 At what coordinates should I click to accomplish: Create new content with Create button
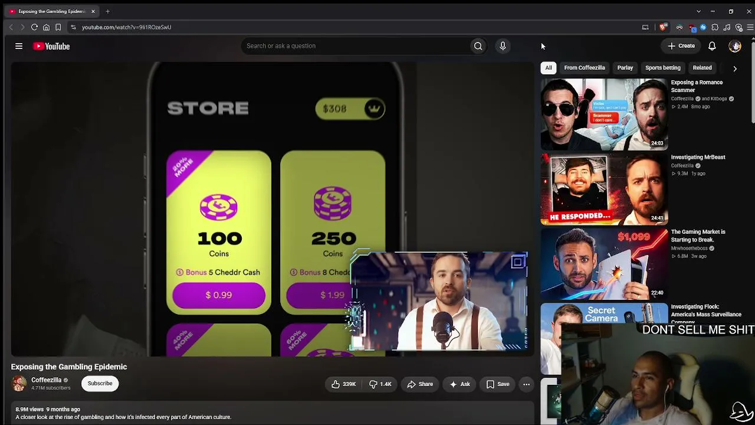coord(681,46)
